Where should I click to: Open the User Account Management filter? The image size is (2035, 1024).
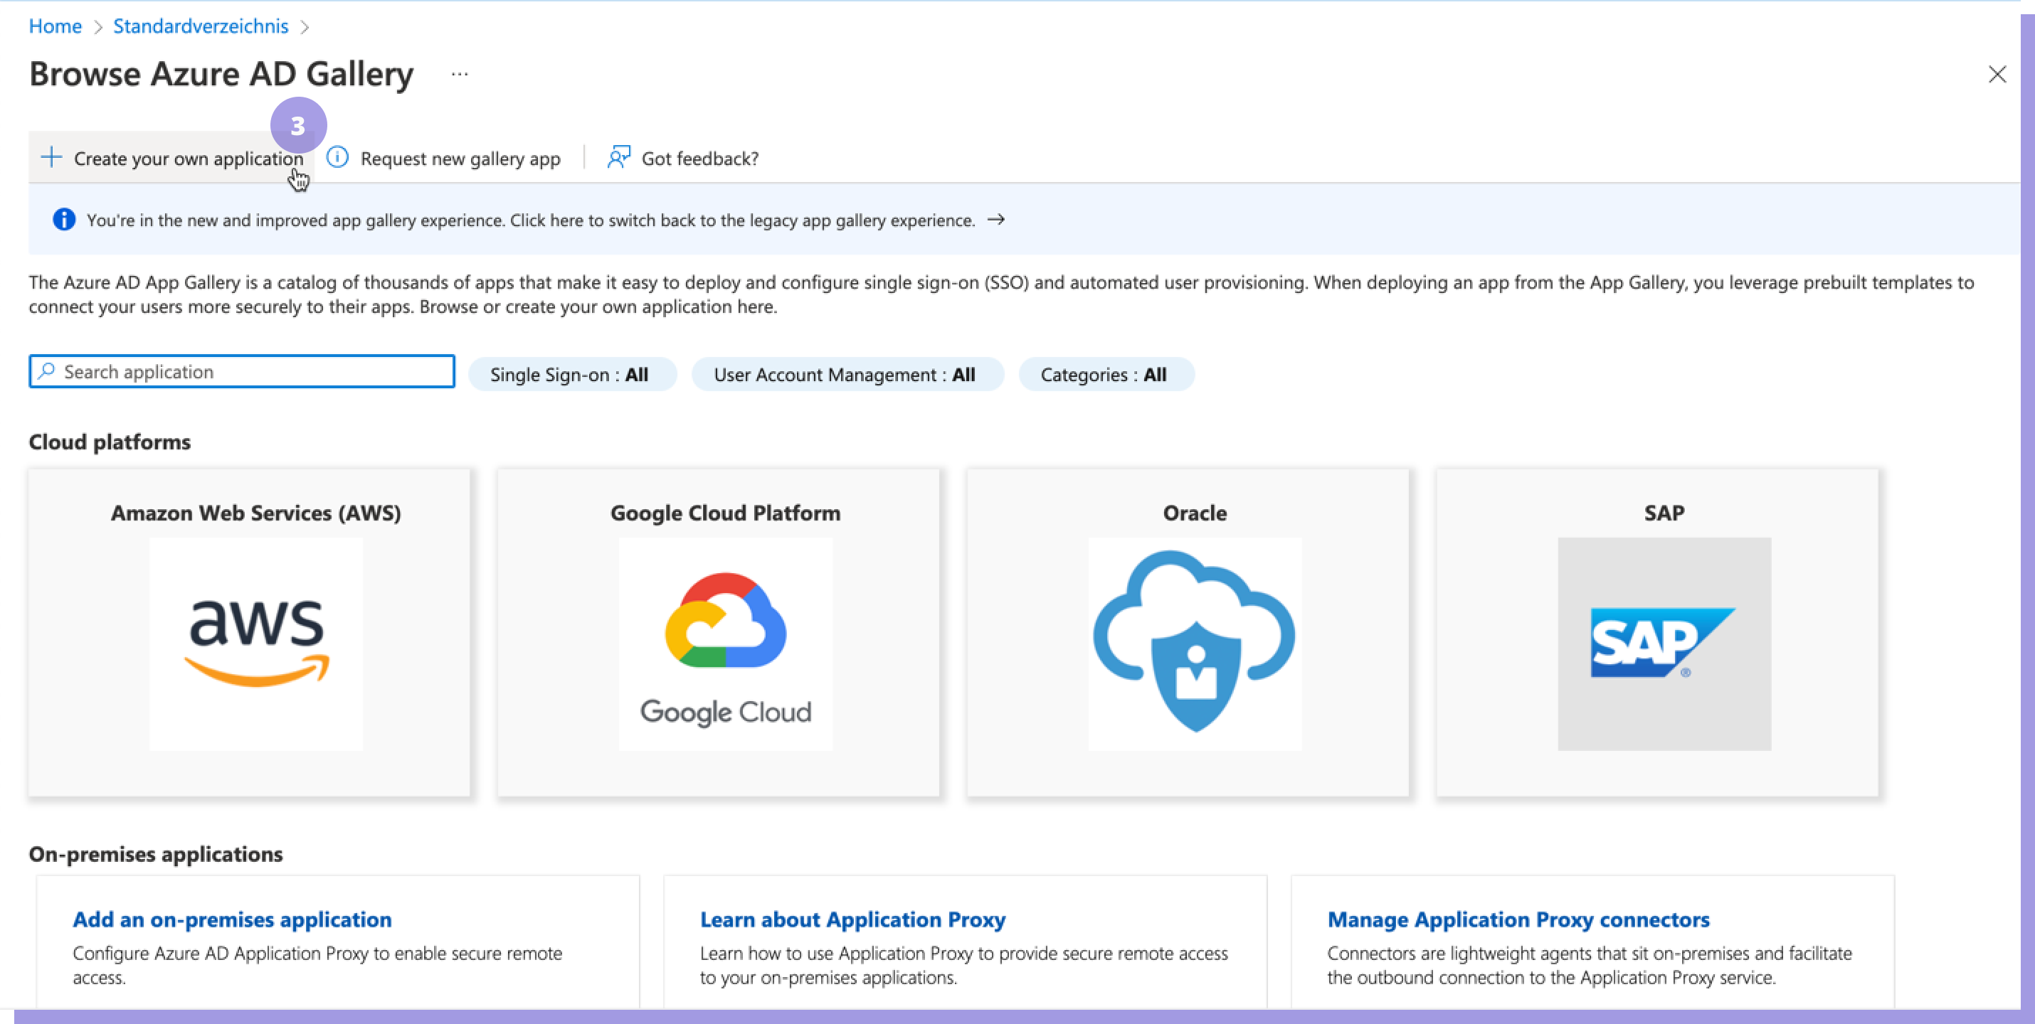point(847,374)
